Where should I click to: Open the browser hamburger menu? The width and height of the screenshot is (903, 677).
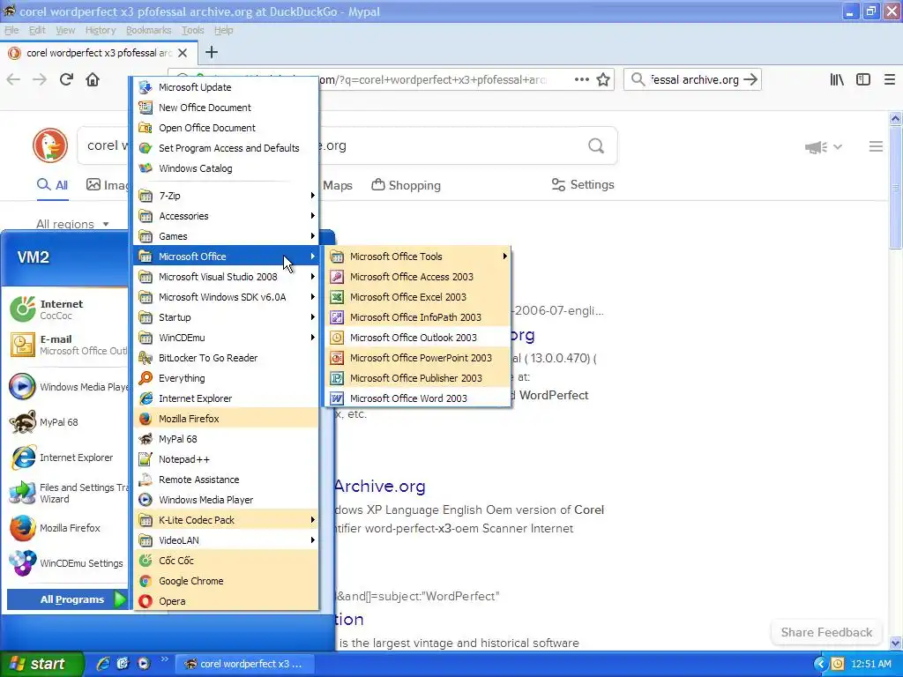pos(889,79)
